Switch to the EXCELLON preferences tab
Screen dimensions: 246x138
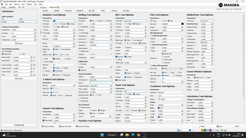pos(68,11)
